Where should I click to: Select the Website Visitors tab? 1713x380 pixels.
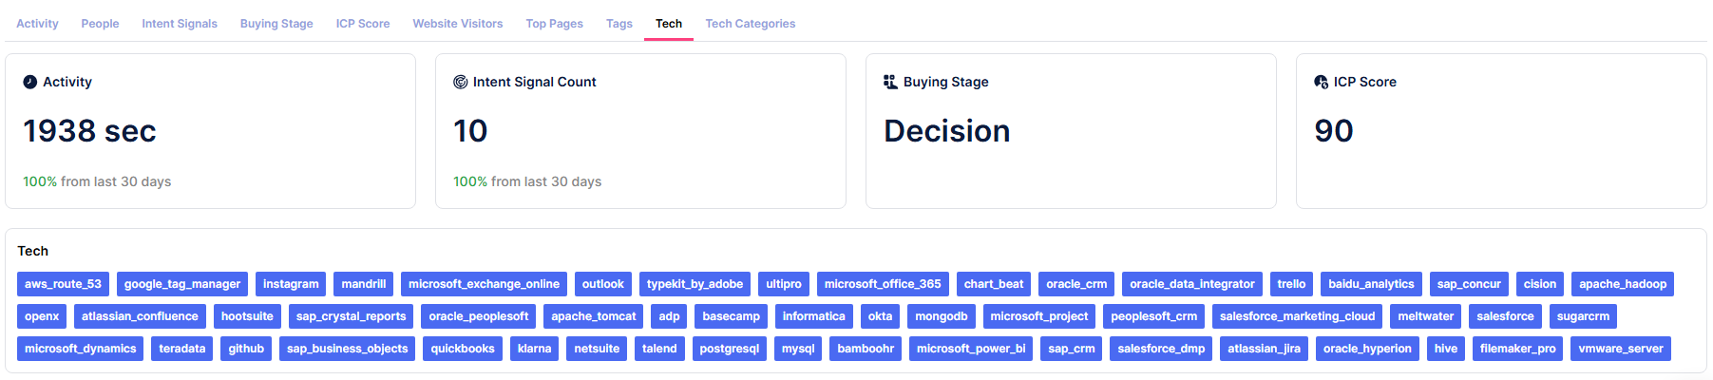(457, 24)
